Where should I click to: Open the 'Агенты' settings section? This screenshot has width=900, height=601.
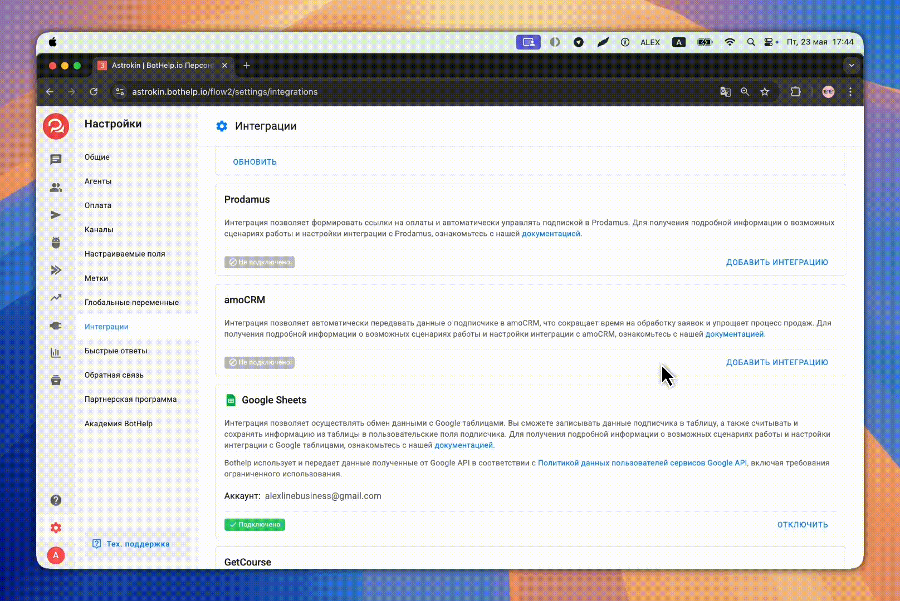tap(98, 181)
